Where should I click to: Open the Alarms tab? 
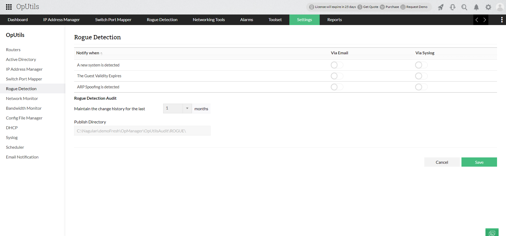(x=247, y=20)
